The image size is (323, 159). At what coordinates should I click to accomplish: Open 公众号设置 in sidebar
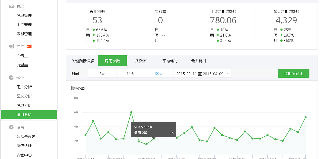pyautogui.click(x=26, y=137)
